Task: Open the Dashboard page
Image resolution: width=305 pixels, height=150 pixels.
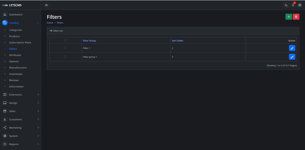Action: tap(15, 15)
